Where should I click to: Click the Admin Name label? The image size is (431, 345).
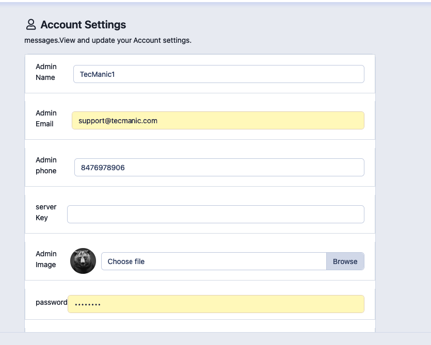point(46,72)
